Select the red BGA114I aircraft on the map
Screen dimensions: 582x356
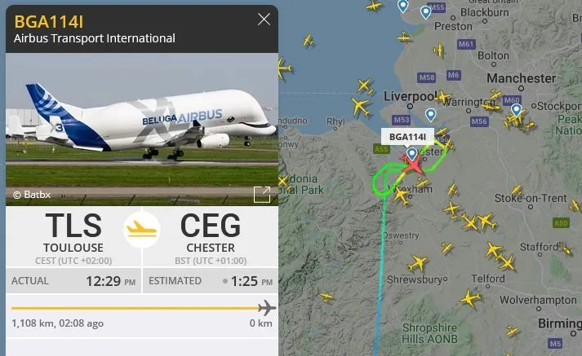click(x=412, y=165)
